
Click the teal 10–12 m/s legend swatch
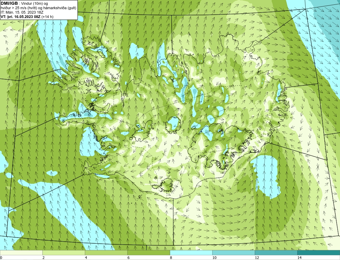[x=234, y=253]
